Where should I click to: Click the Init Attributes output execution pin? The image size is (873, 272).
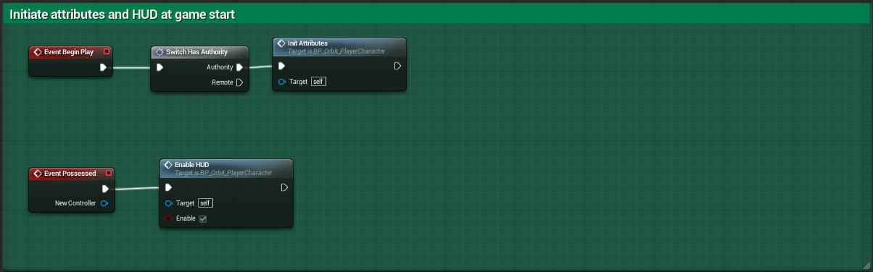[397, 66]
